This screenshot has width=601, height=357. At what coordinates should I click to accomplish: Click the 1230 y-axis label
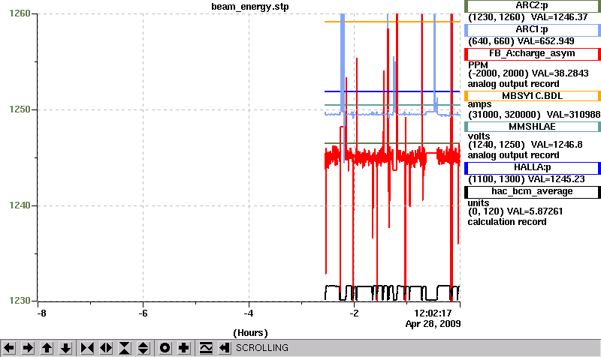(x=20, y=301)
